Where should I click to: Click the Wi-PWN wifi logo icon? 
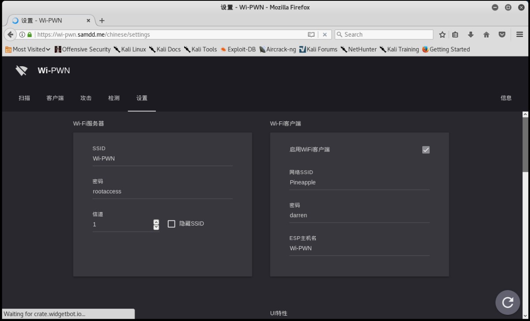[x=21, y=71]
